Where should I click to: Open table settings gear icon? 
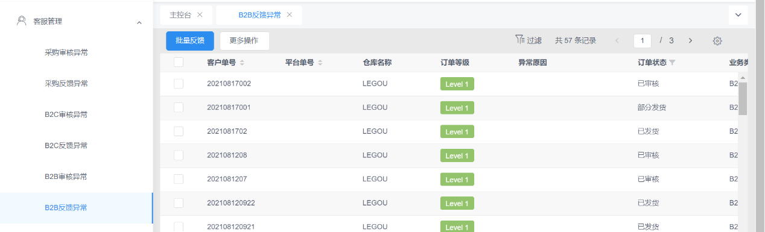717,41
